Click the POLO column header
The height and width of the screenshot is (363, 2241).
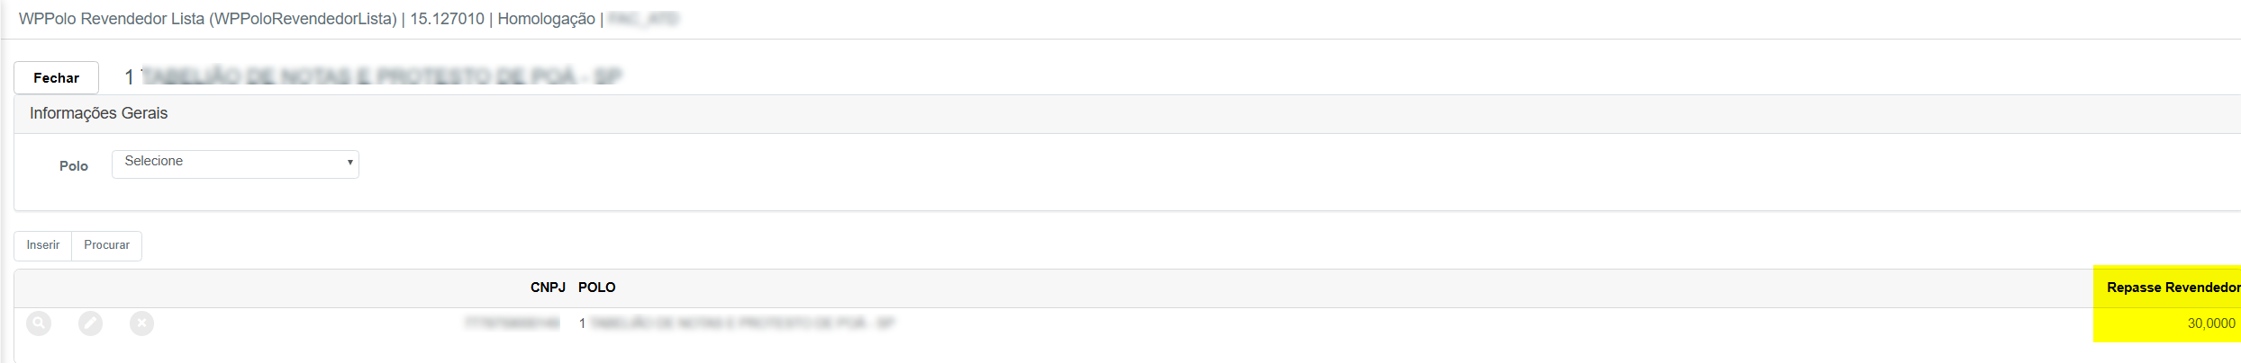[x=596, y=288]
